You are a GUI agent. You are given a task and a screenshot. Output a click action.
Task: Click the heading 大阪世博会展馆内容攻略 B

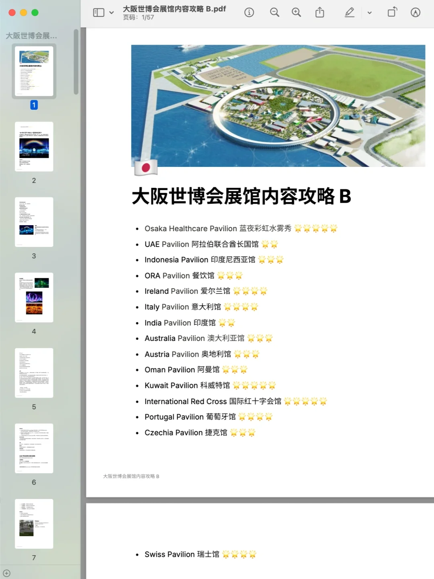click(x=242, y=196)
